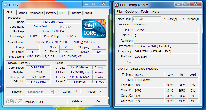Click the Core #3 Load value 1%
The image size is (206, 110).
coord(193,101)
